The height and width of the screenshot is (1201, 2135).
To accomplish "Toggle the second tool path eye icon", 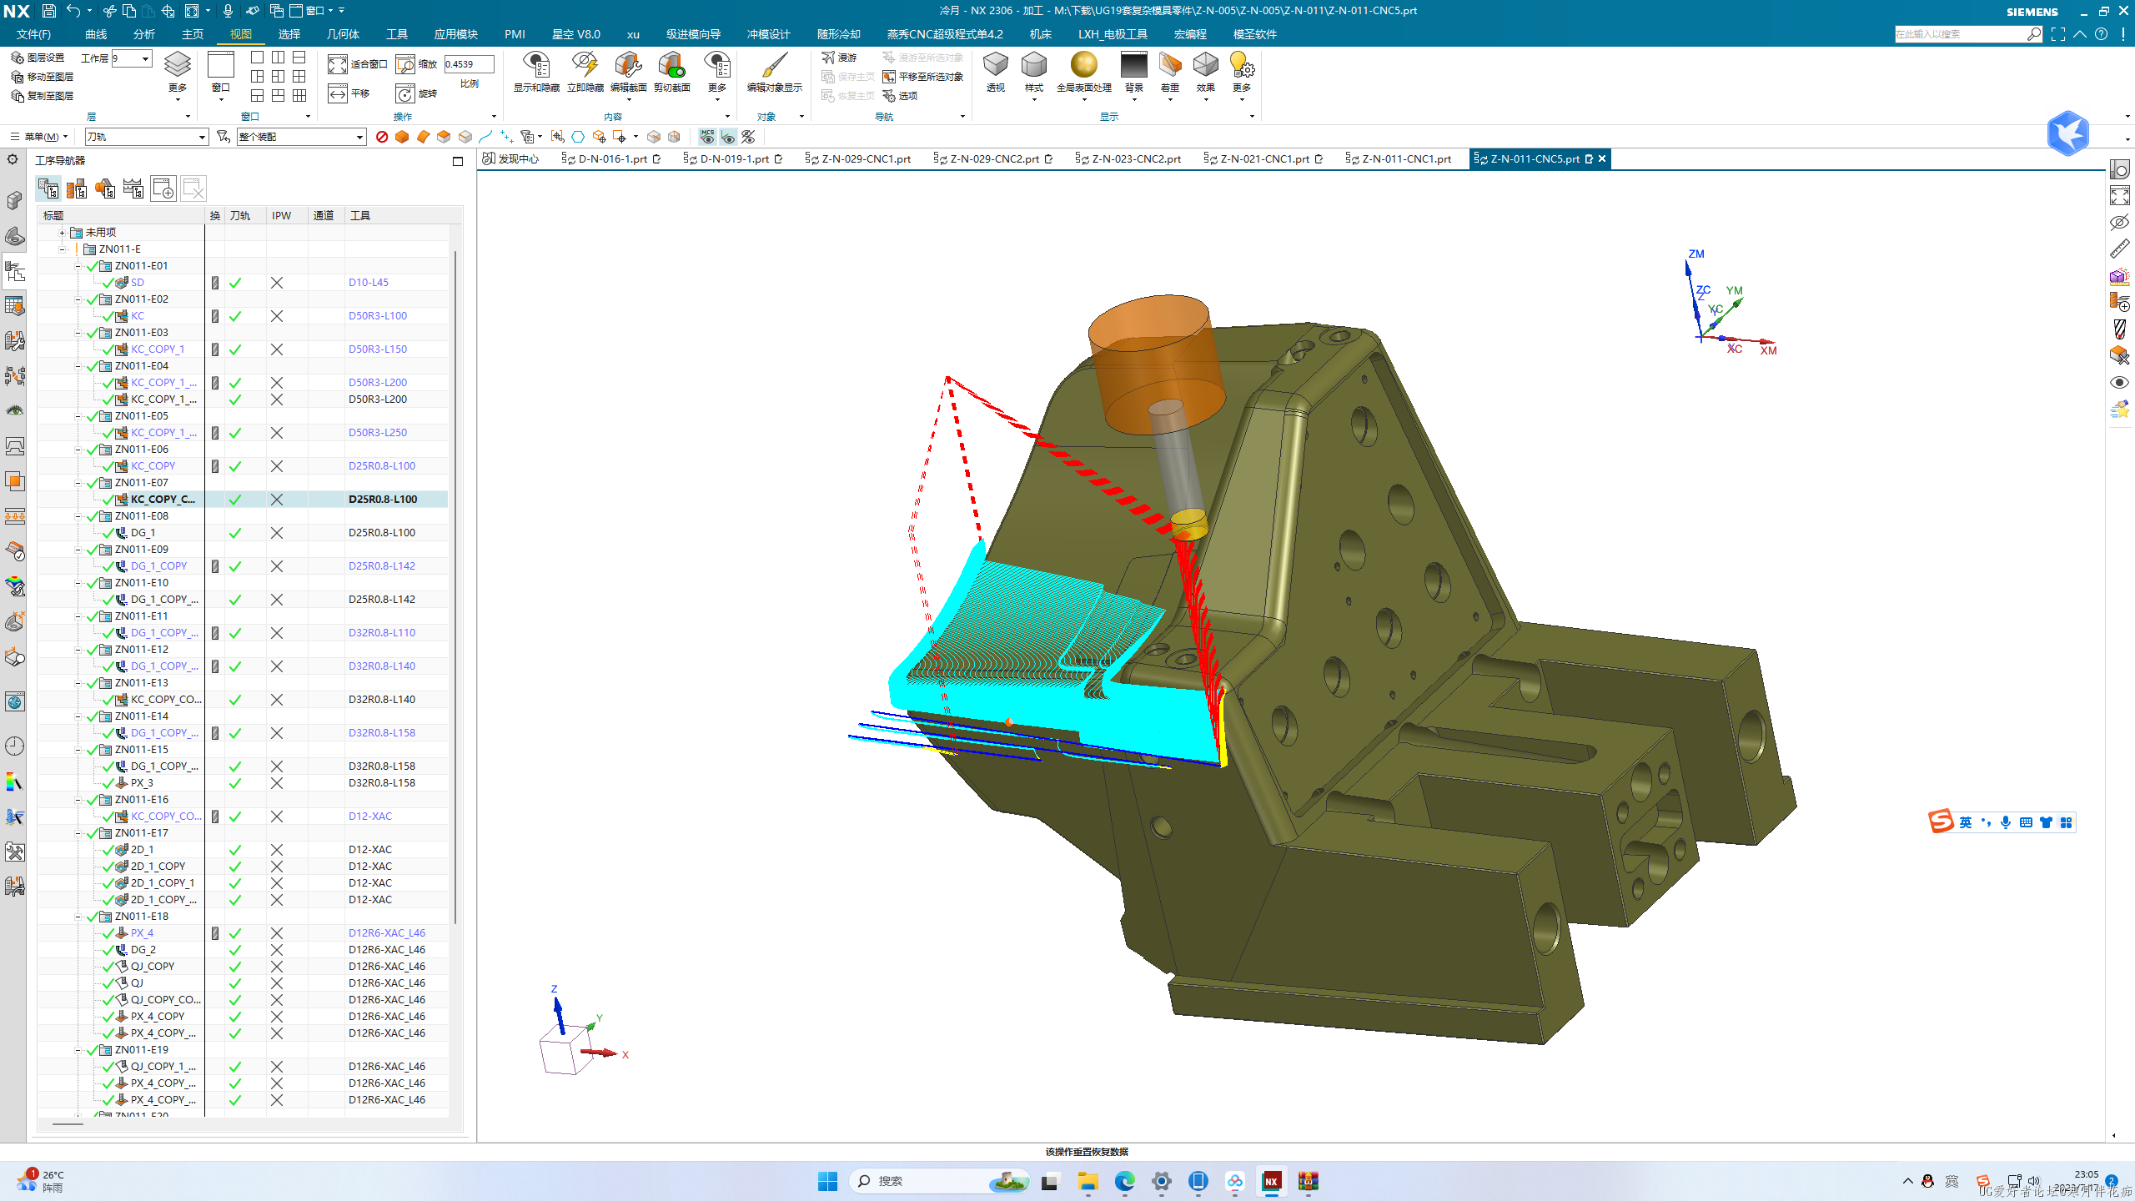I will point(728,137).
